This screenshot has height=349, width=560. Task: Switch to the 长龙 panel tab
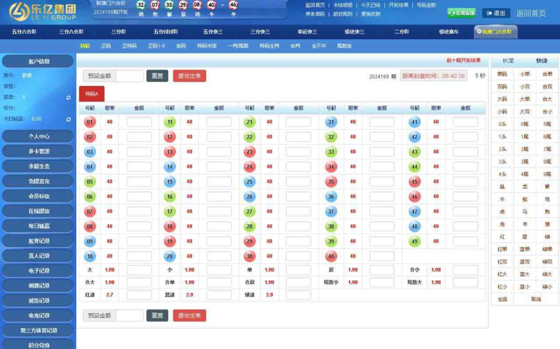(508, 61)
